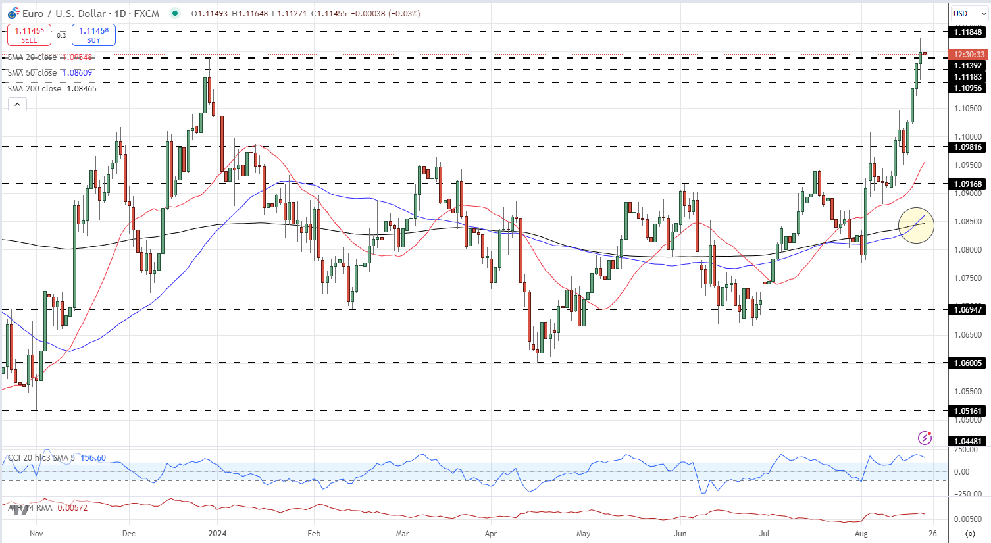This screenshot has width=991, height=543.
Task: Click the Jun label on time axis
Action: click(x=680, y=533)
